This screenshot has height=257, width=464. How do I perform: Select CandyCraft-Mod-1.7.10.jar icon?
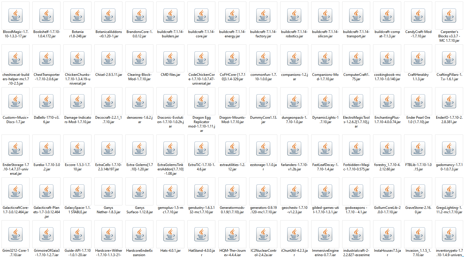point(418,15)
